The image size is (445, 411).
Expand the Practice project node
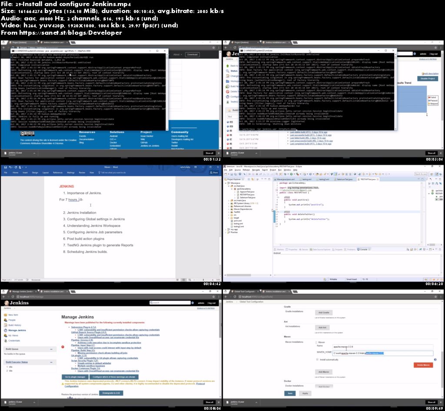point(226,233)
